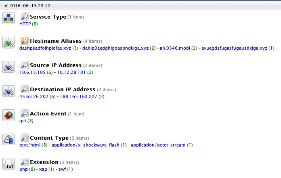
Task: Filter by source IP 10.12.28.101
Action: pyautogui.click(x=71, y=72)
